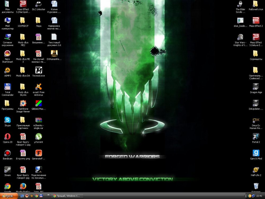Click the FastStone Image Viewer shortcut
The image size is (265, 199).
(x=23, y=106)
